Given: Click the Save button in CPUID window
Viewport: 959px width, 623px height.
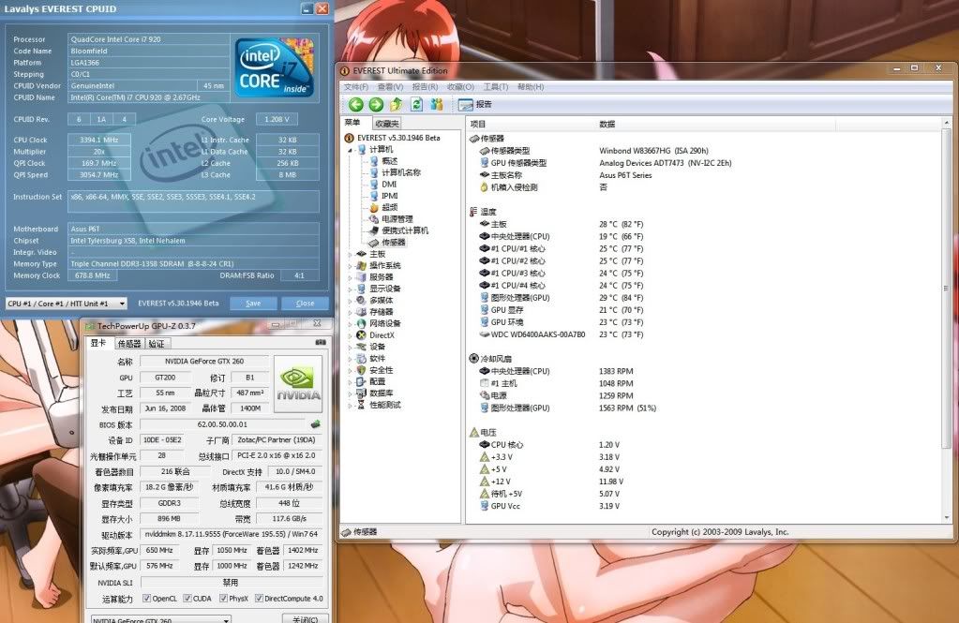Looking at the screenshot, I should pos(253,304).
